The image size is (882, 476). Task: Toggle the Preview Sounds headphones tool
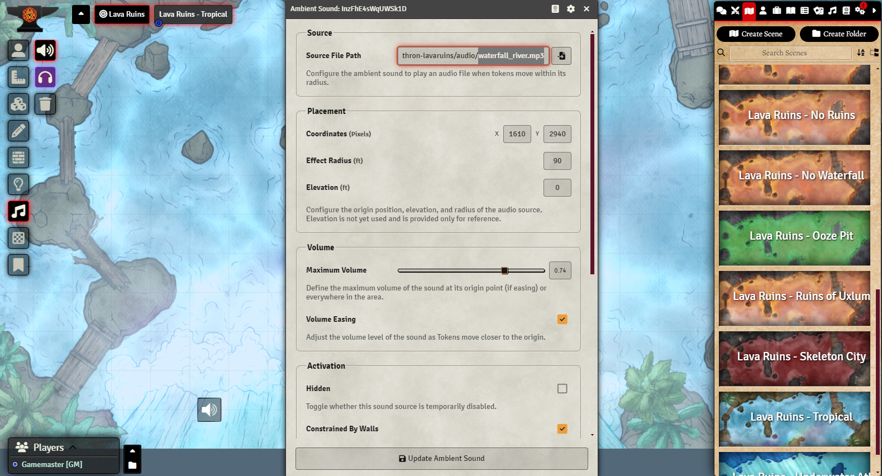(45, 78)
